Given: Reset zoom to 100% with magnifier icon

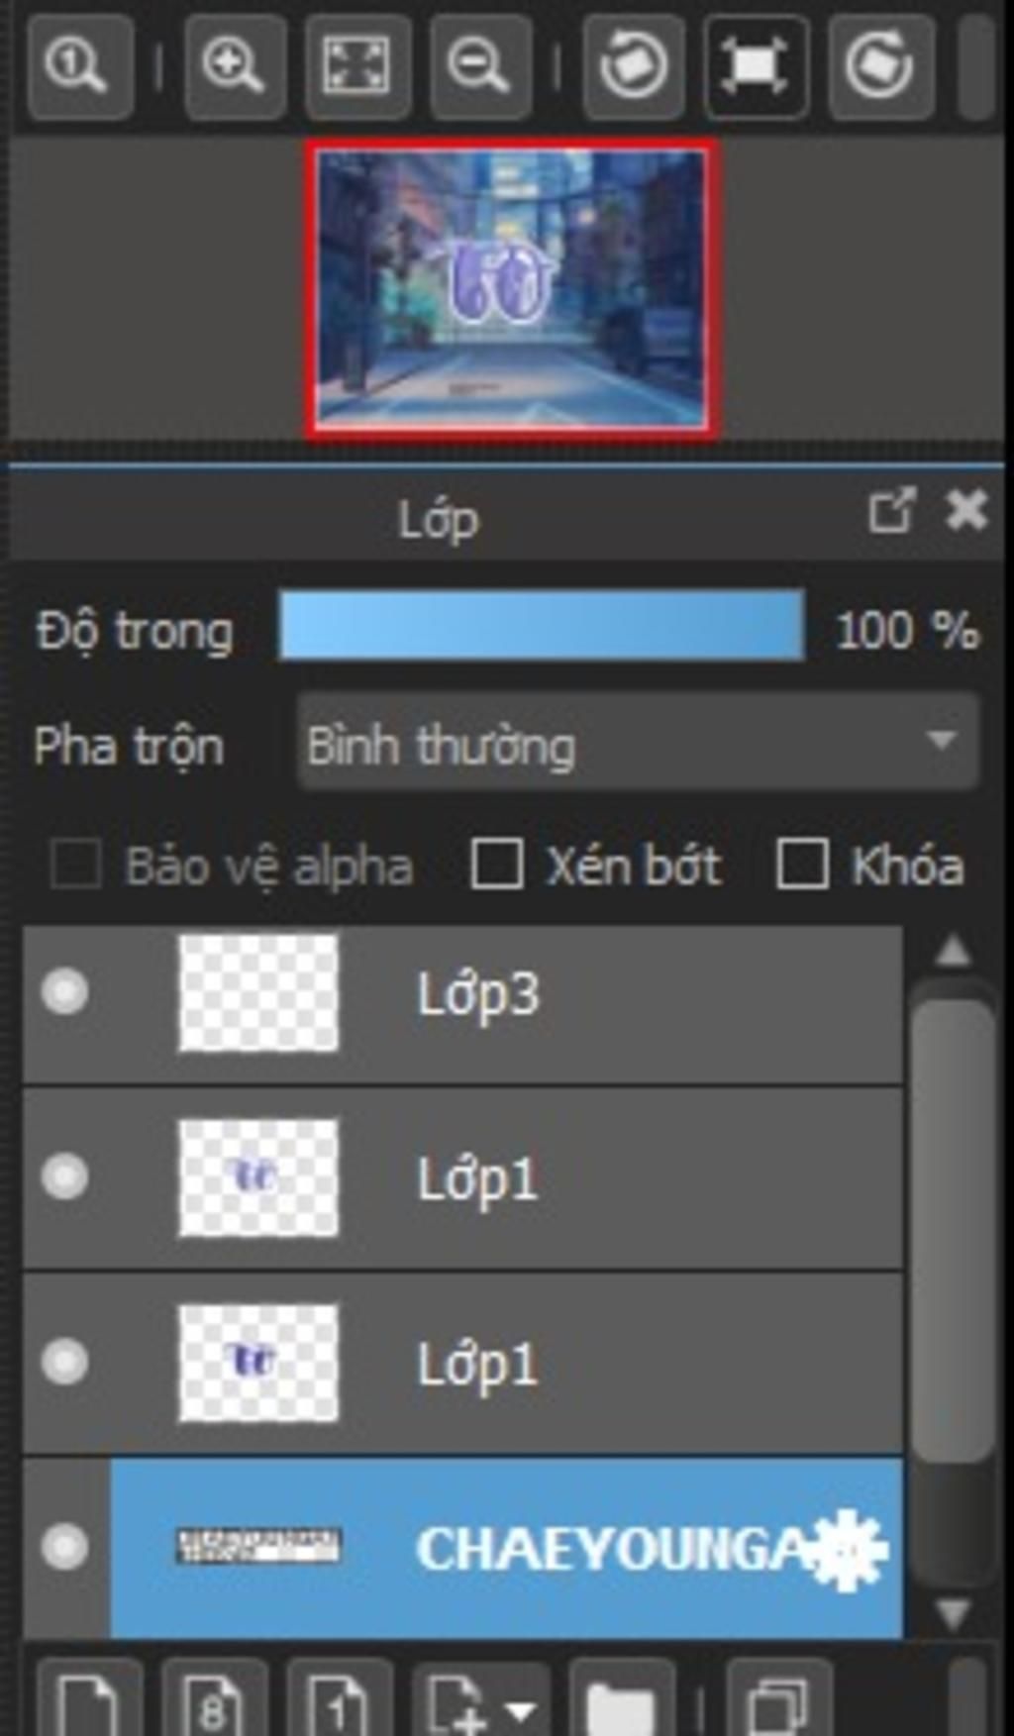Looking at the screenshot, I should click(77, 65).
